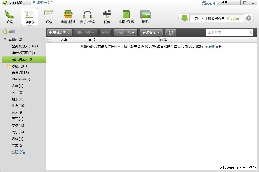Select Blacklist(0) group
The image size is (259, 172).
tap(24, 79)
